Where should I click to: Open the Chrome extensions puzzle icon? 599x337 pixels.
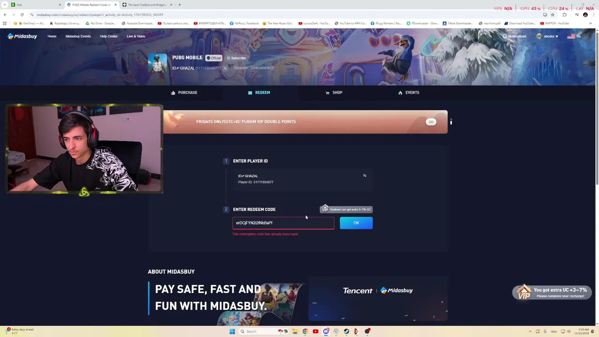tap(564, 15)
